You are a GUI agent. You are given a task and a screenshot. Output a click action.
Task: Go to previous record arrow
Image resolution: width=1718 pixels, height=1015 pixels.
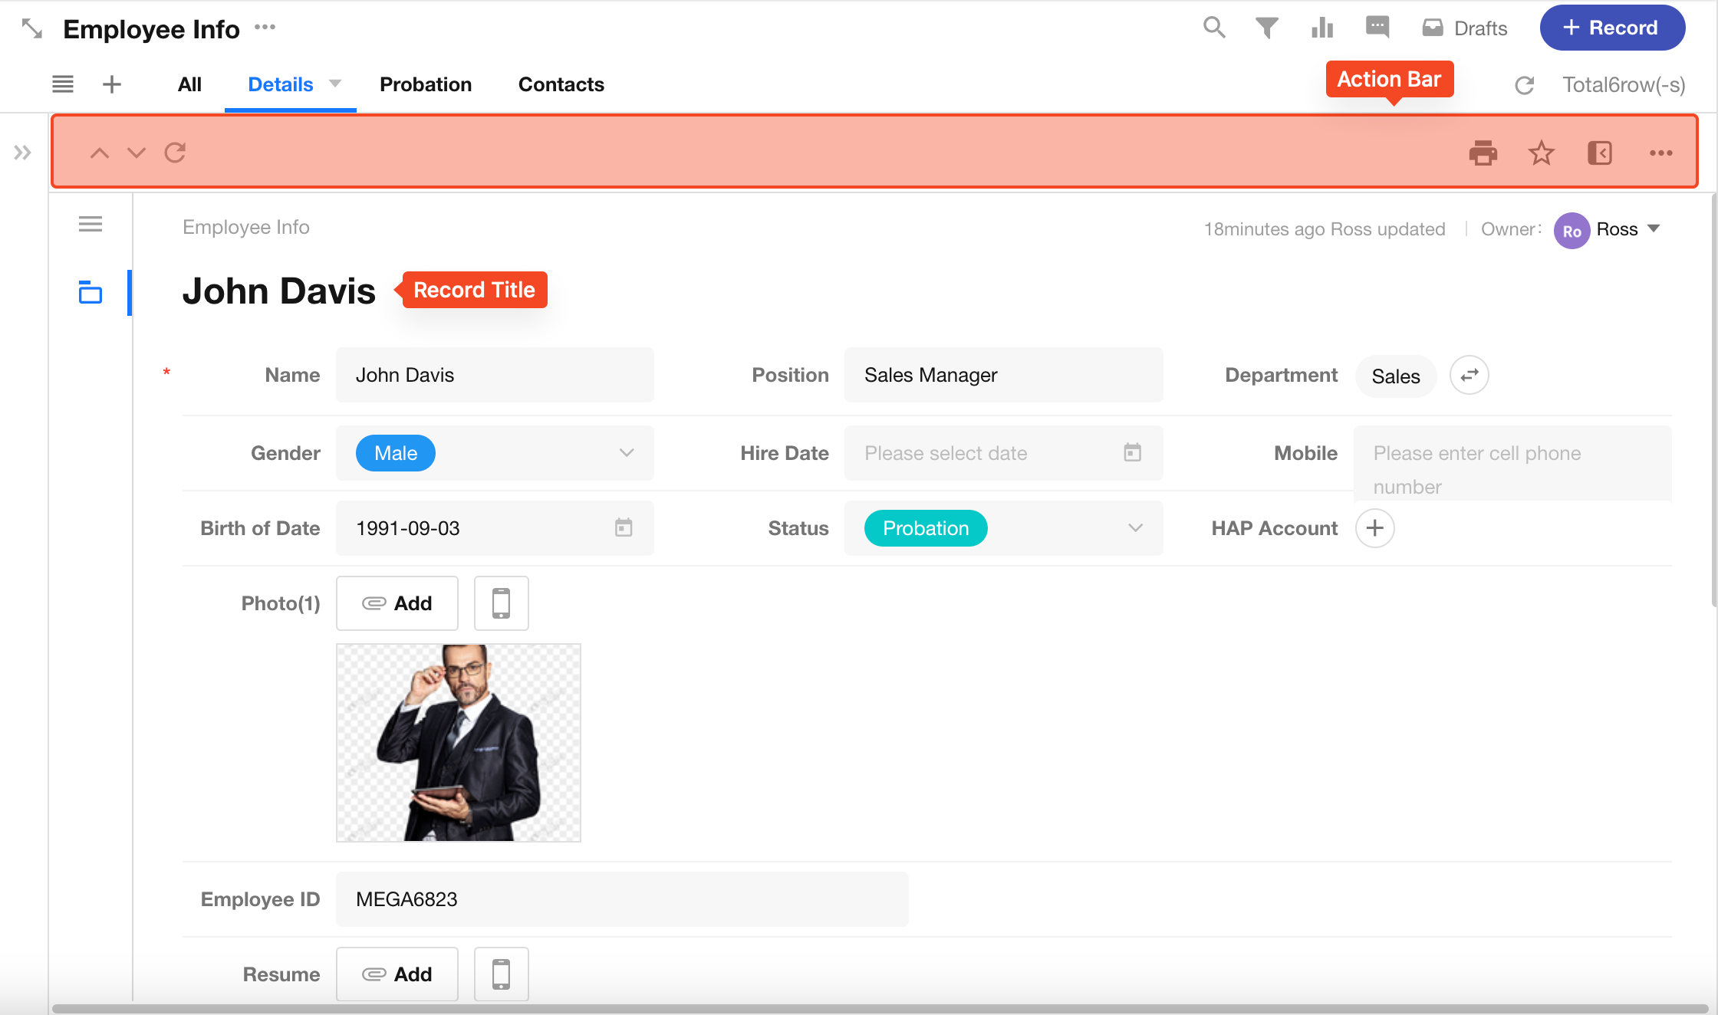coord(99,153)
